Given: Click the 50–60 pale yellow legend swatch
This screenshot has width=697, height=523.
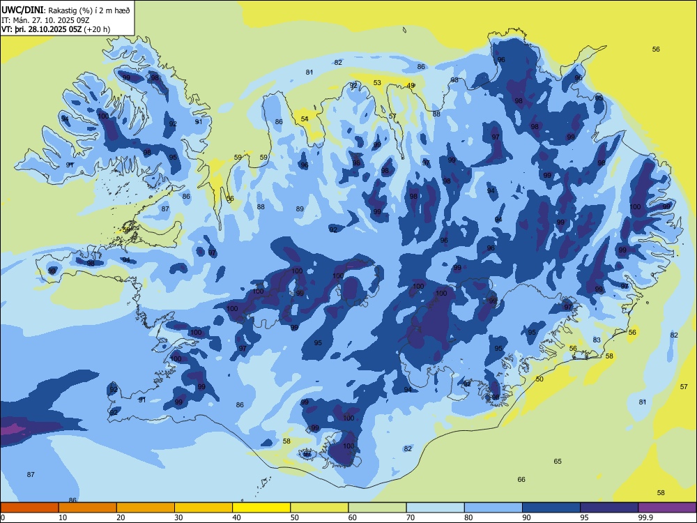Looking at the screenshot, I should (x=319, y=508).
